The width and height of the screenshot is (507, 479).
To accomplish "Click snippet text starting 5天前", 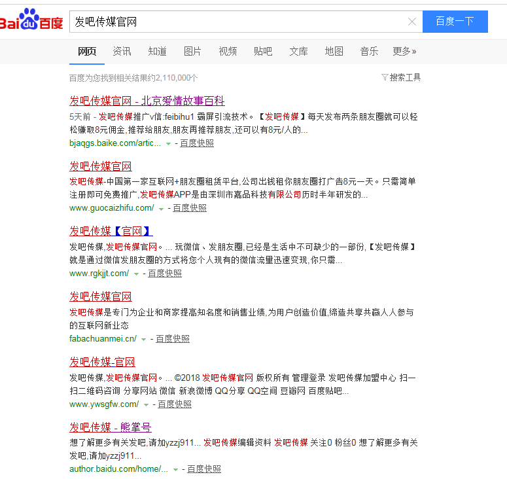I will [243, 123].
